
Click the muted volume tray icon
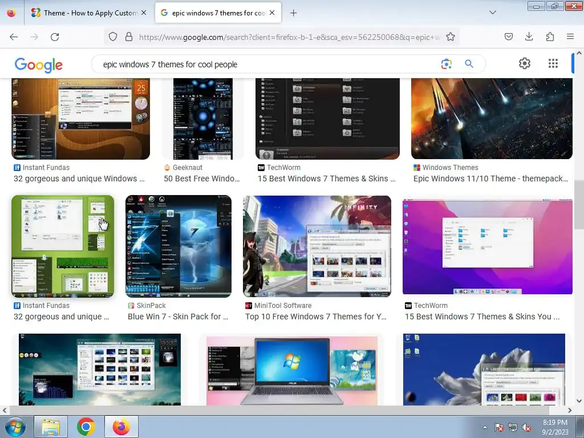526,427
